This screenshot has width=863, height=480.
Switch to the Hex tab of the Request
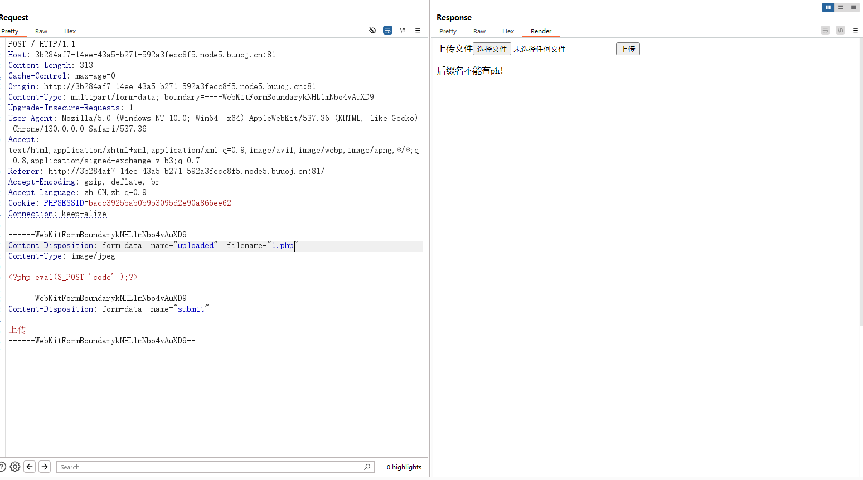[70, 31]
